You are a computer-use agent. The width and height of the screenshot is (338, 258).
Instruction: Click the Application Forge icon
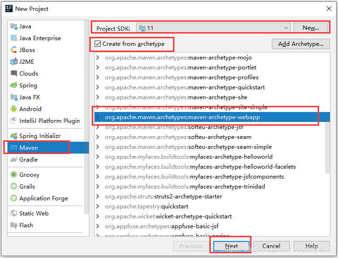tap(14, 198)
